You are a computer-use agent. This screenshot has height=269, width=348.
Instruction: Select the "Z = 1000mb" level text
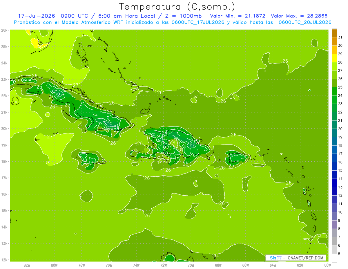[x=183, y=16]
